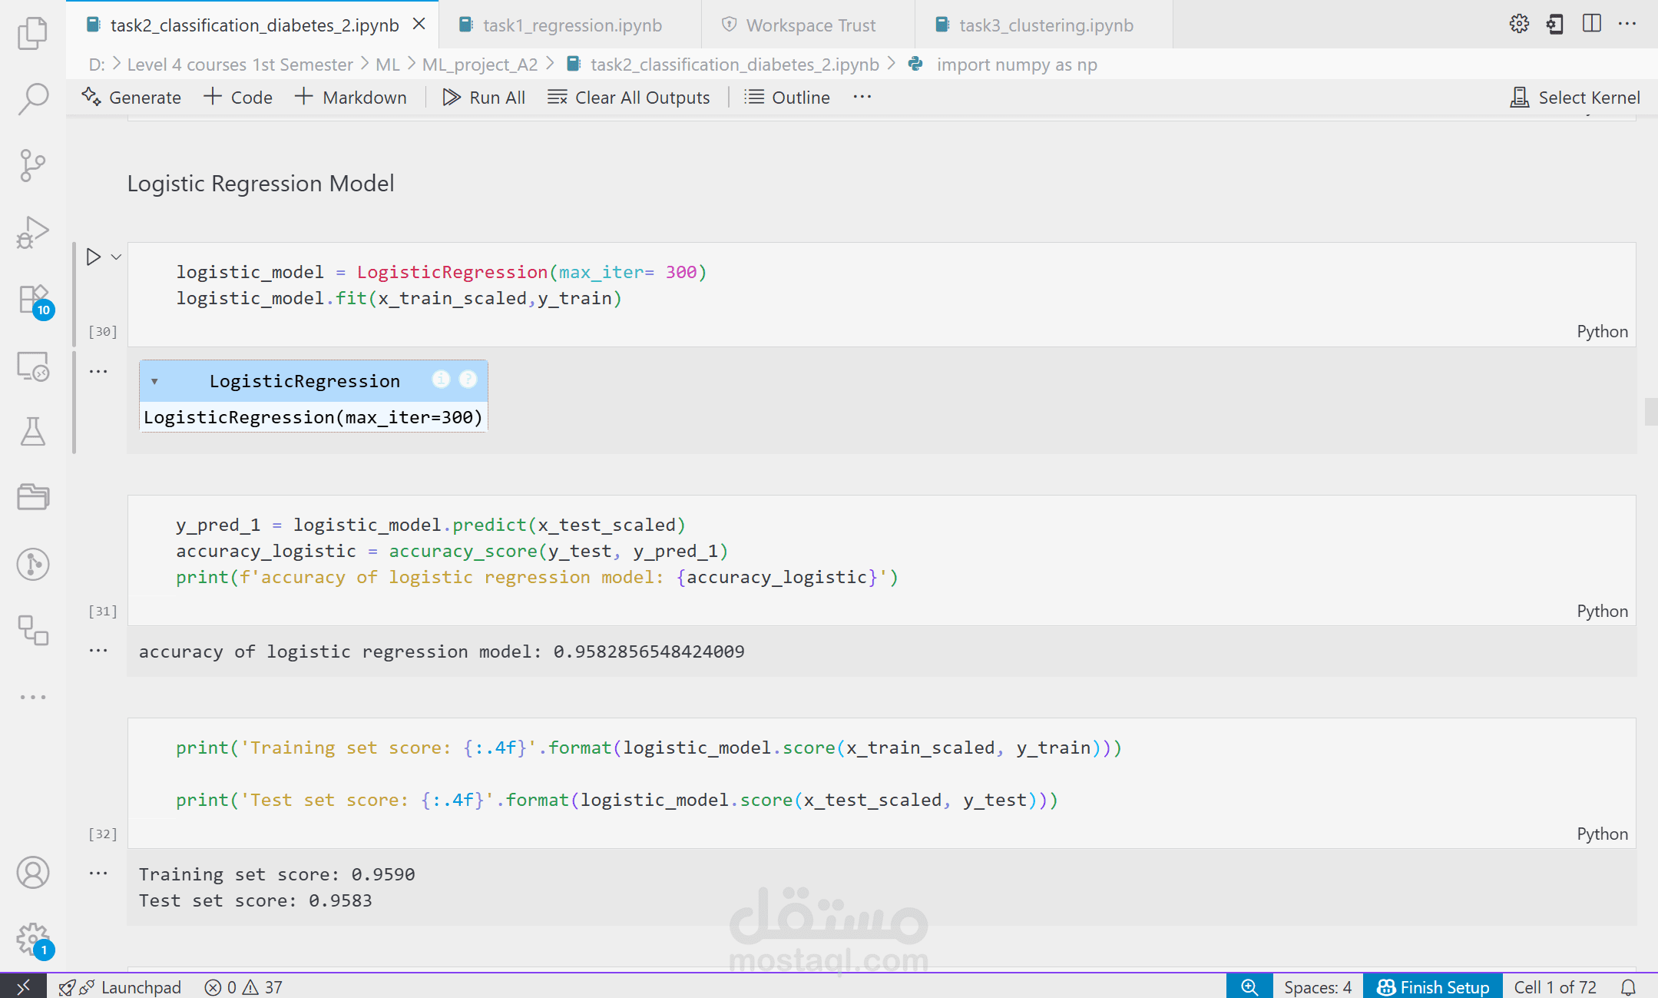
Task: Run the LogisticRegression fit cell
Action: point(94,257)
